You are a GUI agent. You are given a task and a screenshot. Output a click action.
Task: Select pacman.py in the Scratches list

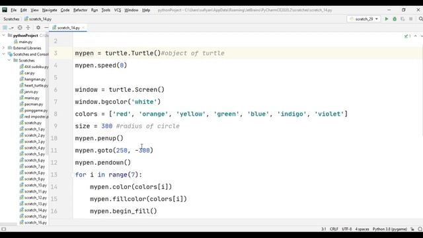click(x=31, y=104)
